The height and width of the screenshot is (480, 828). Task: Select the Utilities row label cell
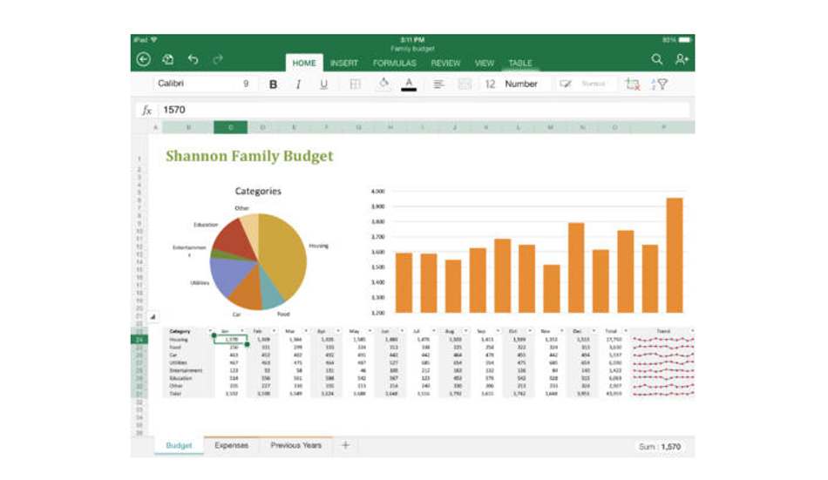(178, 362)
